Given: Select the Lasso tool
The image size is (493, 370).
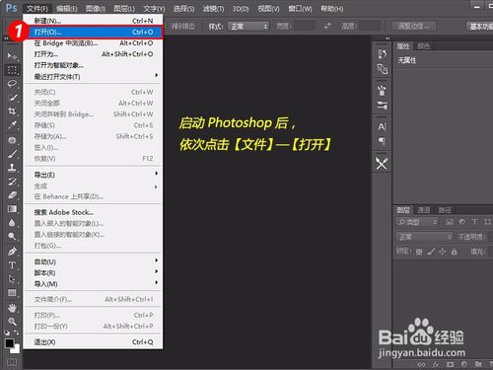Looking at the screenshot, I should [x=12, y=83].
